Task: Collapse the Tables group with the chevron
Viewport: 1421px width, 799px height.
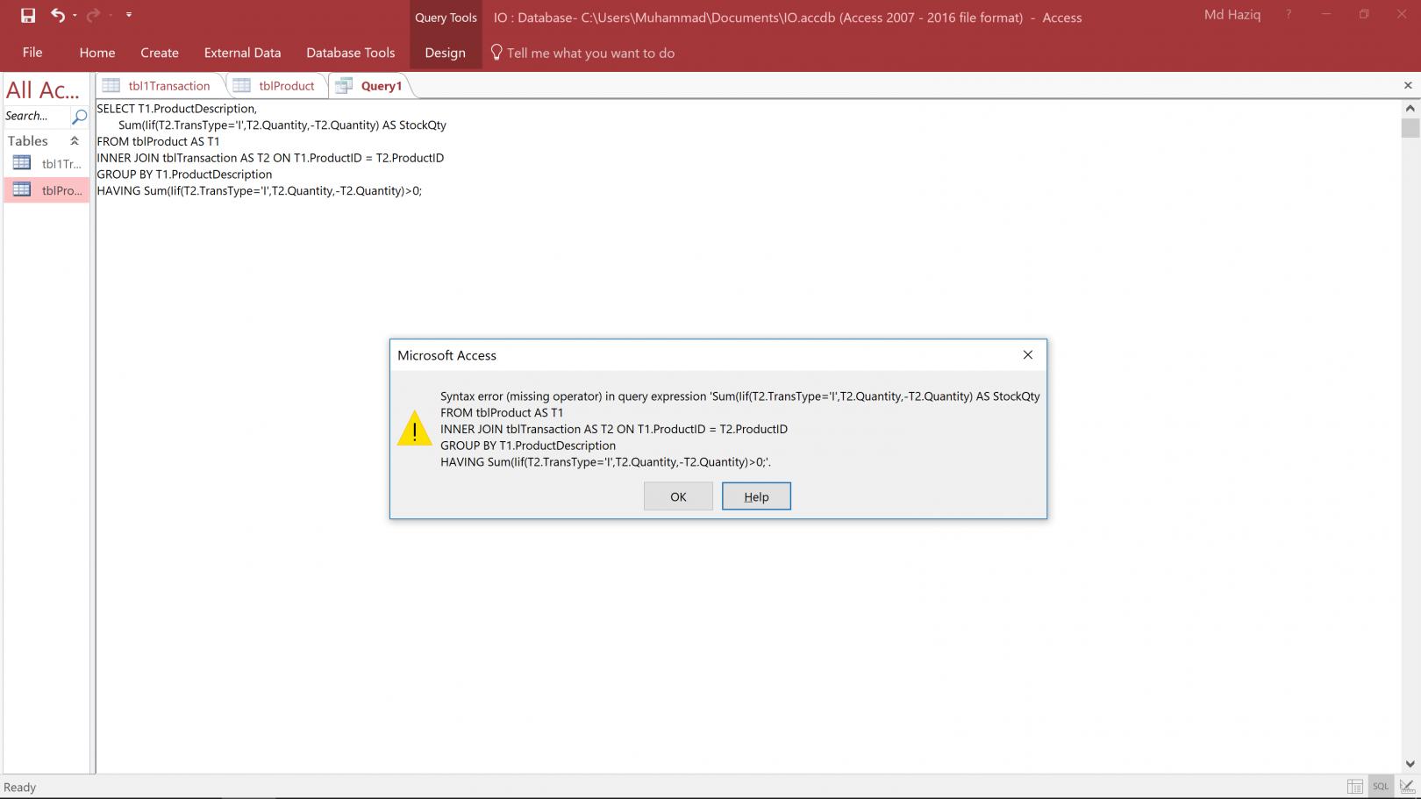Action: [75, 140]
